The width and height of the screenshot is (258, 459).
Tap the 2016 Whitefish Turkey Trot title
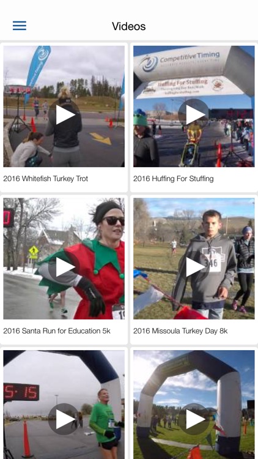pyautogui.click(x=46, y=179)
